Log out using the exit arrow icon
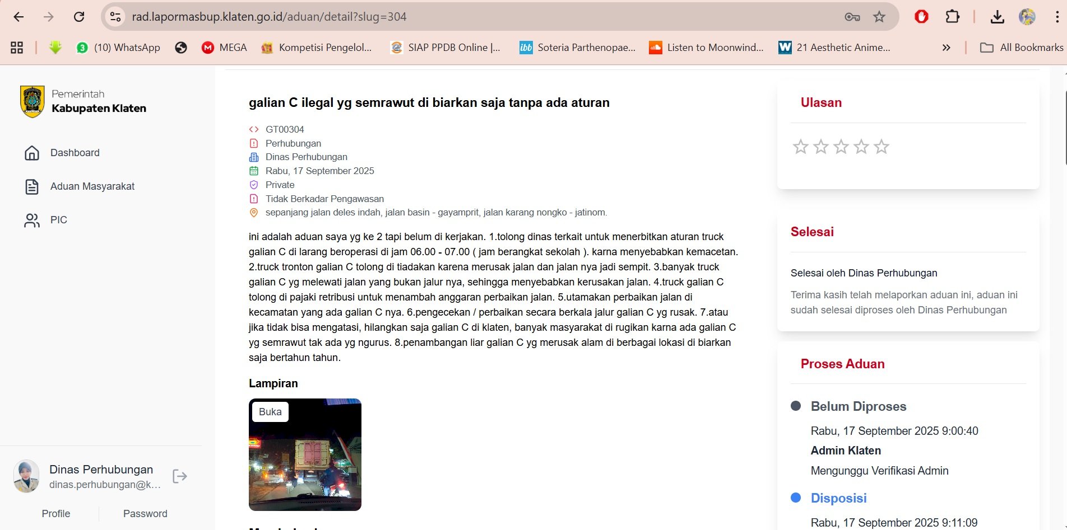Screen dimensions: 1067x530 (x=180, y=476)
